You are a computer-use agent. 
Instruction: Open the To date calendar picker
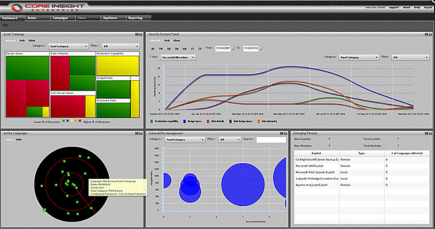coord(261,48)
